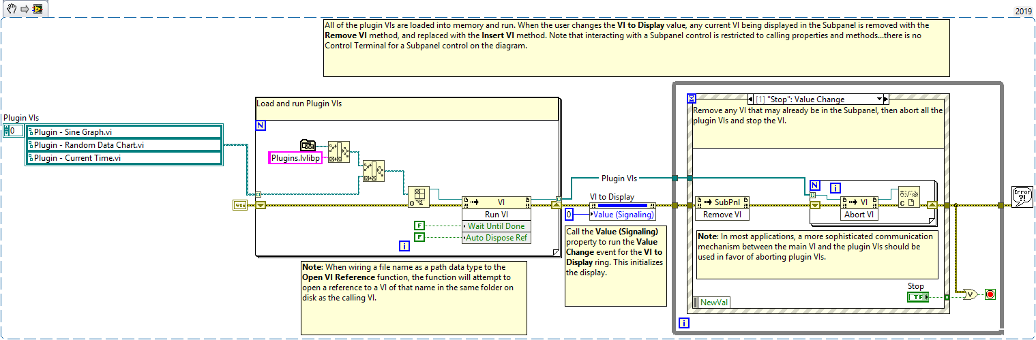Screen dimensions: 1036x340
Task: Go to previous event case with left arrow
Action: [x=751, y=99]
